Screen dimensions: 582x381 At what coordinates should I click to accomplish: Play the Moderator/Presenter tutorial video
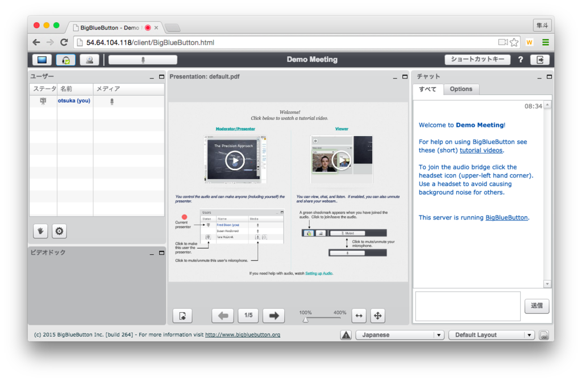point(235,160)
